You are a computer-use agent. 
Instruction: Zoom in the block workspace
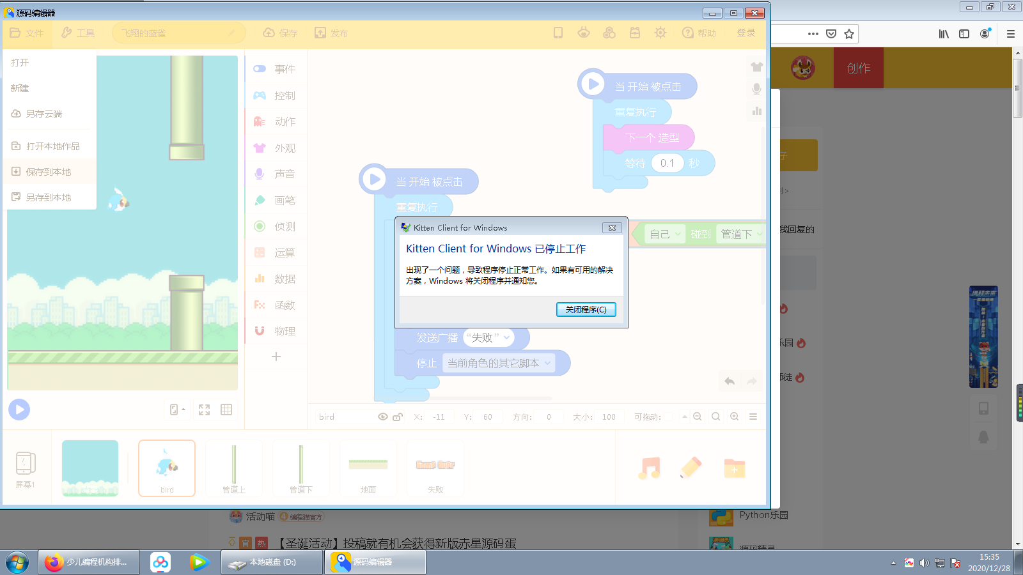coord(735,417)
